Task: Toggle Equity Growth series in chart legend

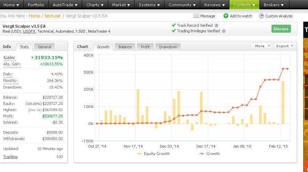Action: pos(153,154)
